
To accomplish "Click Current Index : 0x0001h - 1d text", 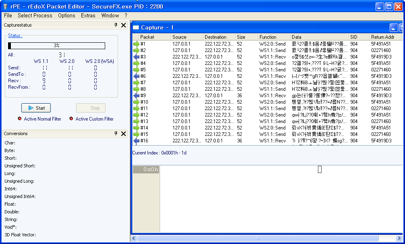I will click(159, 153).
